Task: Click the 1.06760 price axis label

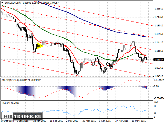Action: [x=159, y=68]
